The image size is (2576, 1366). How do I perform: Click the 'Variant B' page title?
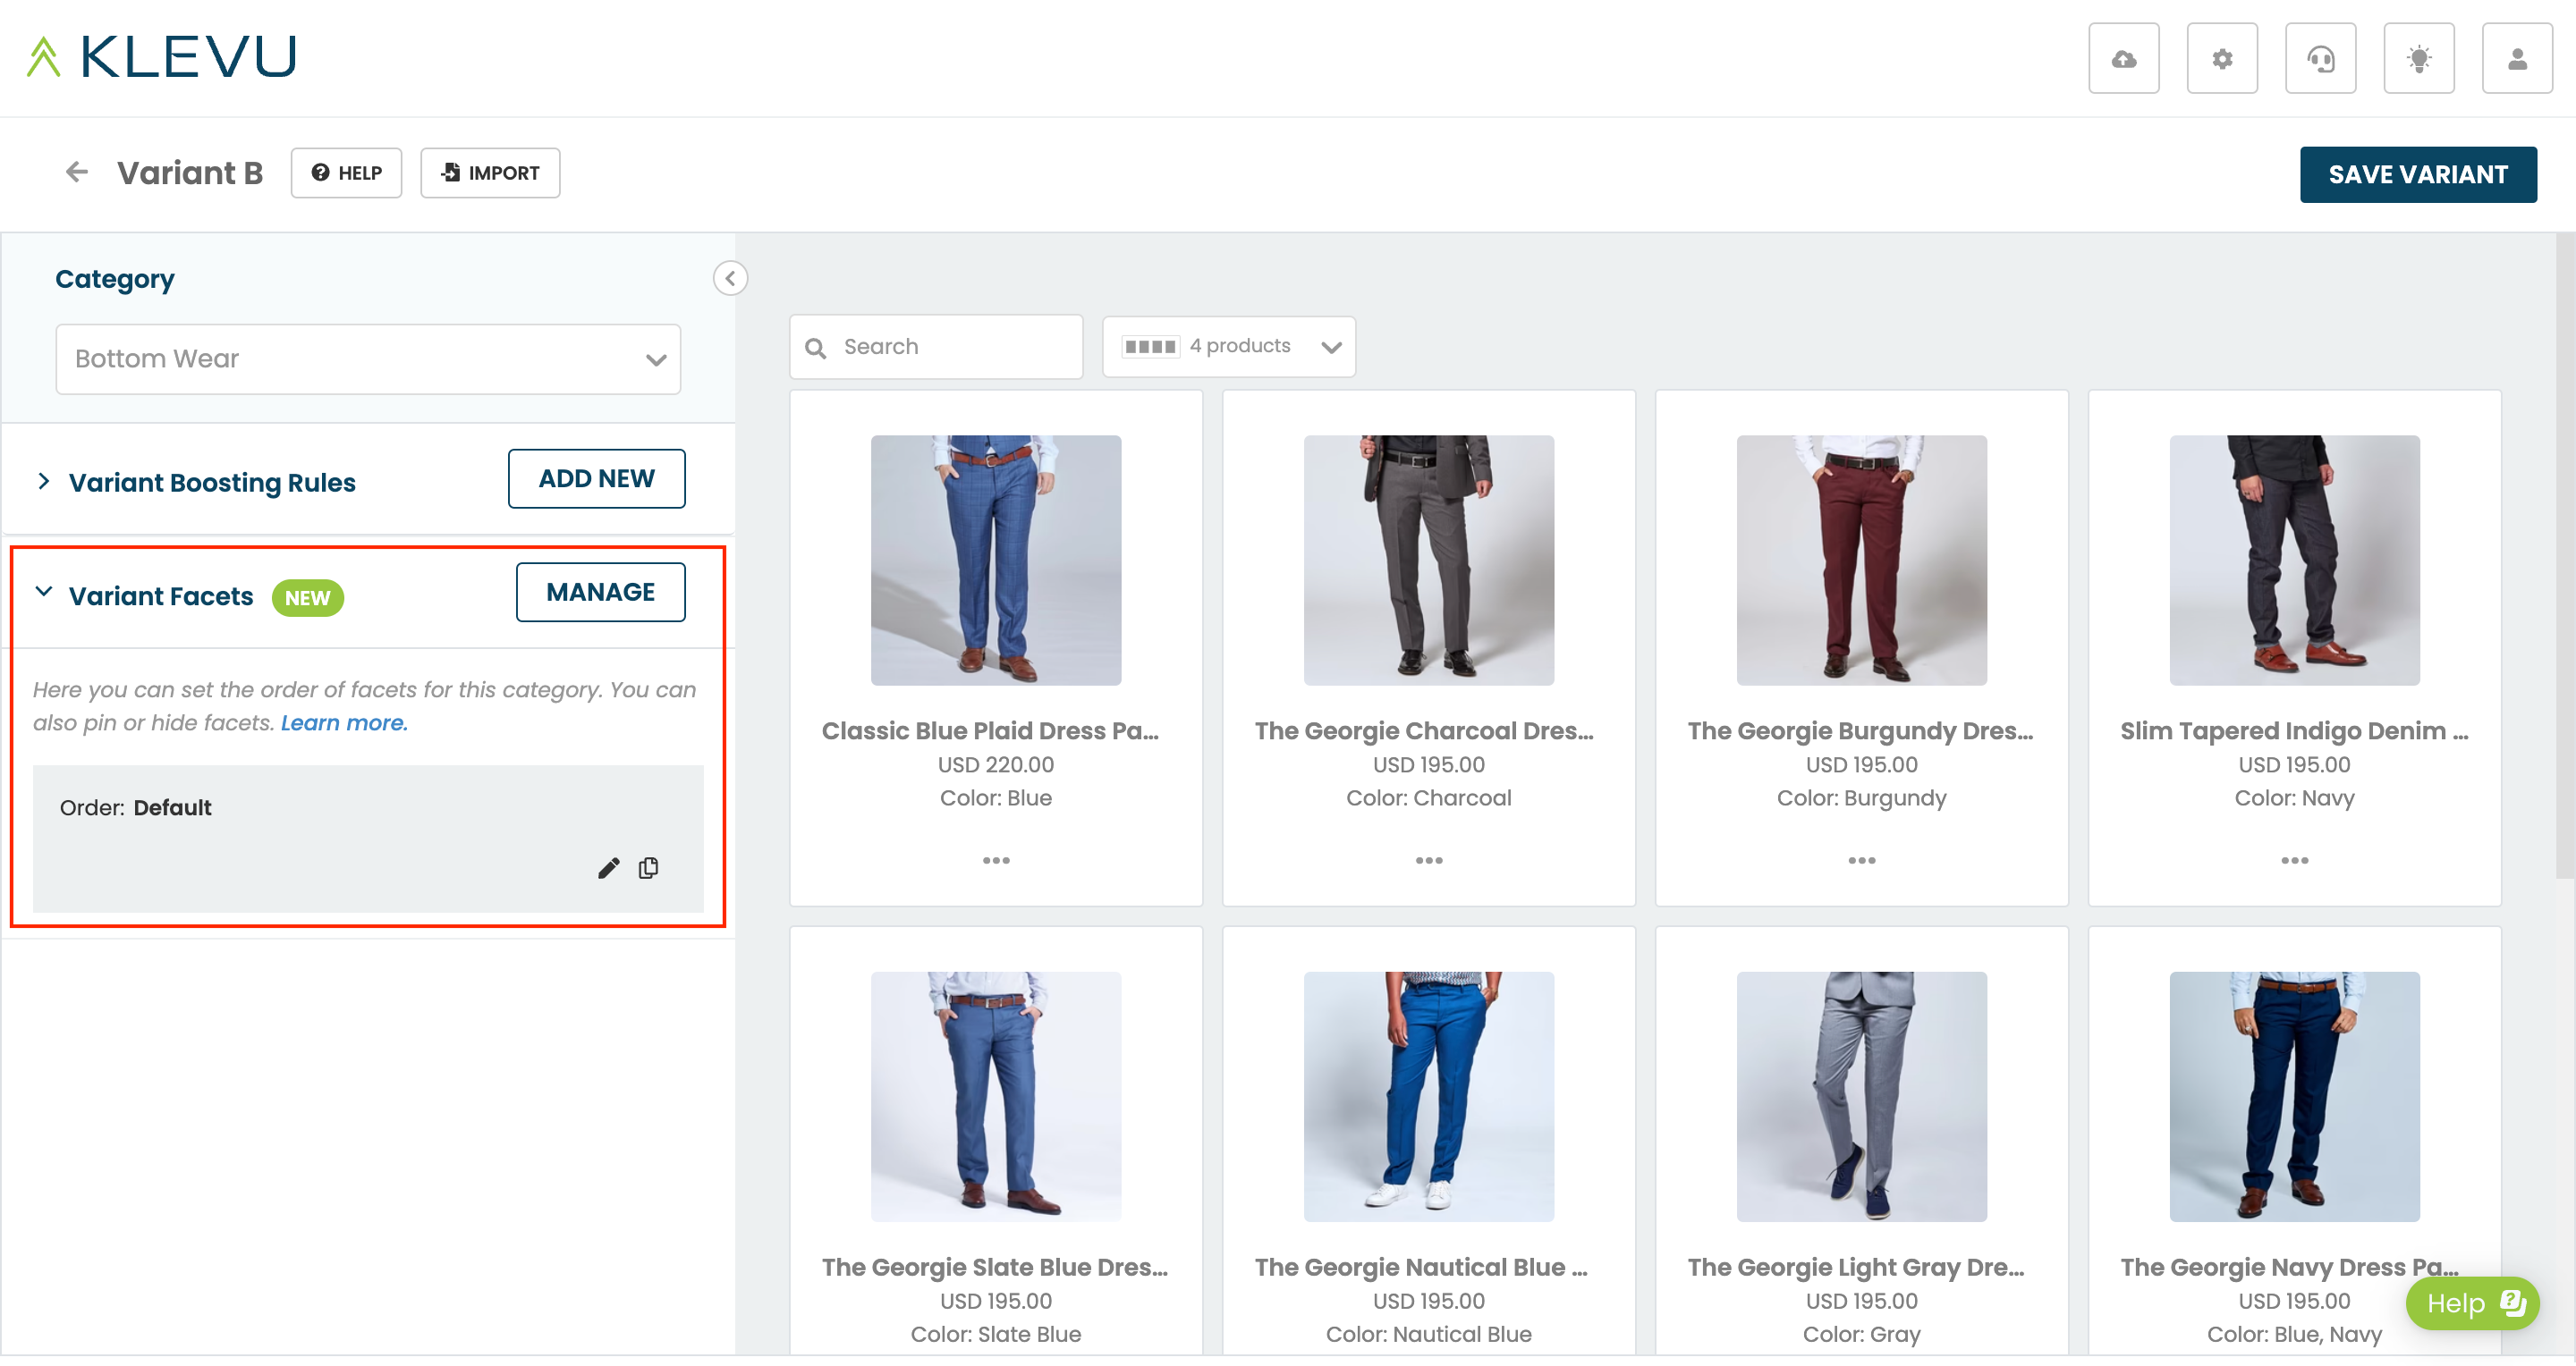(x=190, y=173)
